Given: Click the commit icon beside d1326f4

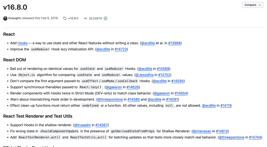Looking at the screenshot, I should pos(85,18).
